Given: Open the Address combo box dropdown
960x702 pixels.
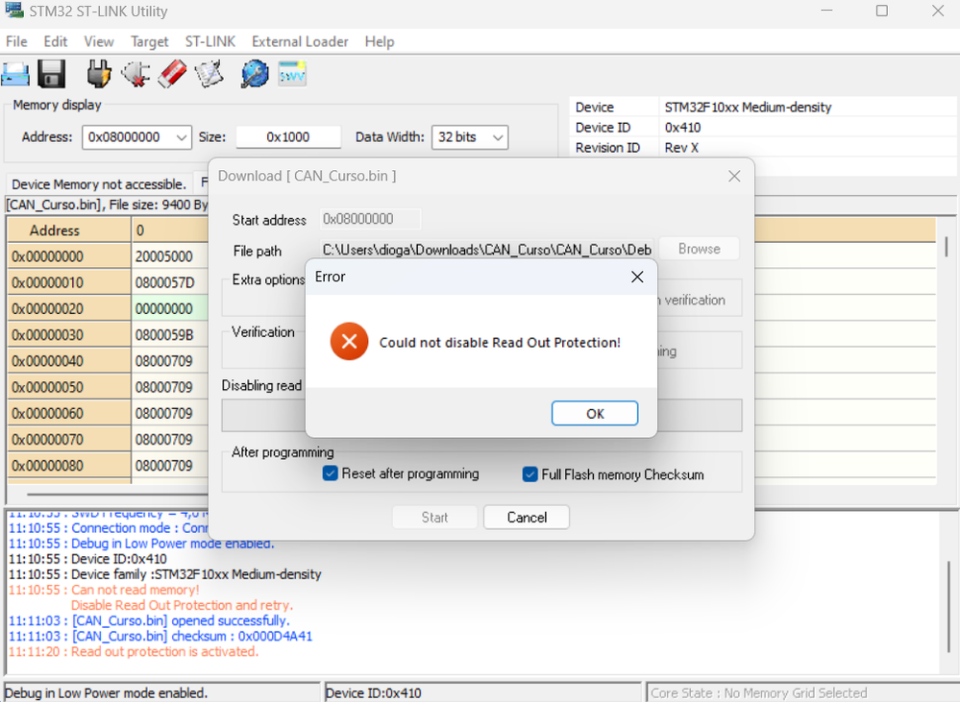Looking at the screenshot, I should point(182,137).
